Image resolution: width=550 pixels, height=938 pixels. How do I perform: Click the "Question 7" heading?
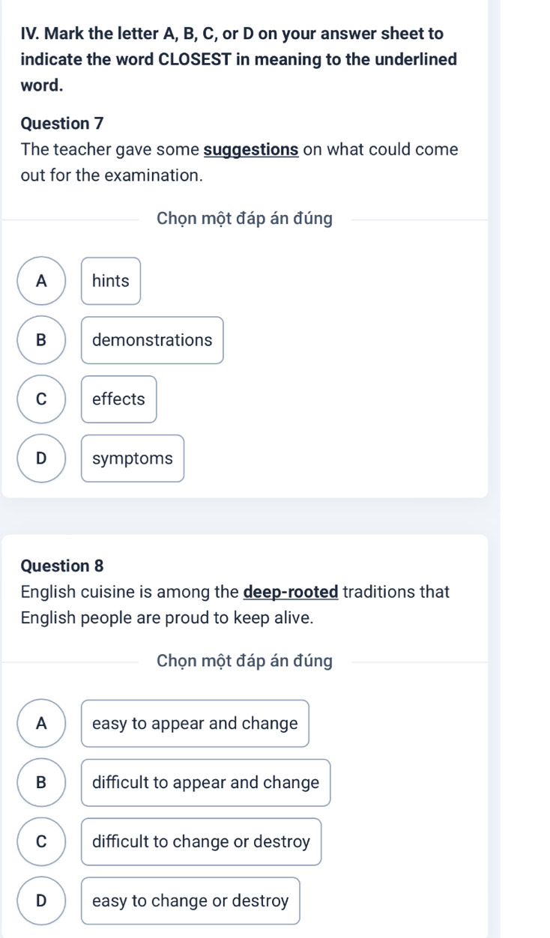[63, 121]
